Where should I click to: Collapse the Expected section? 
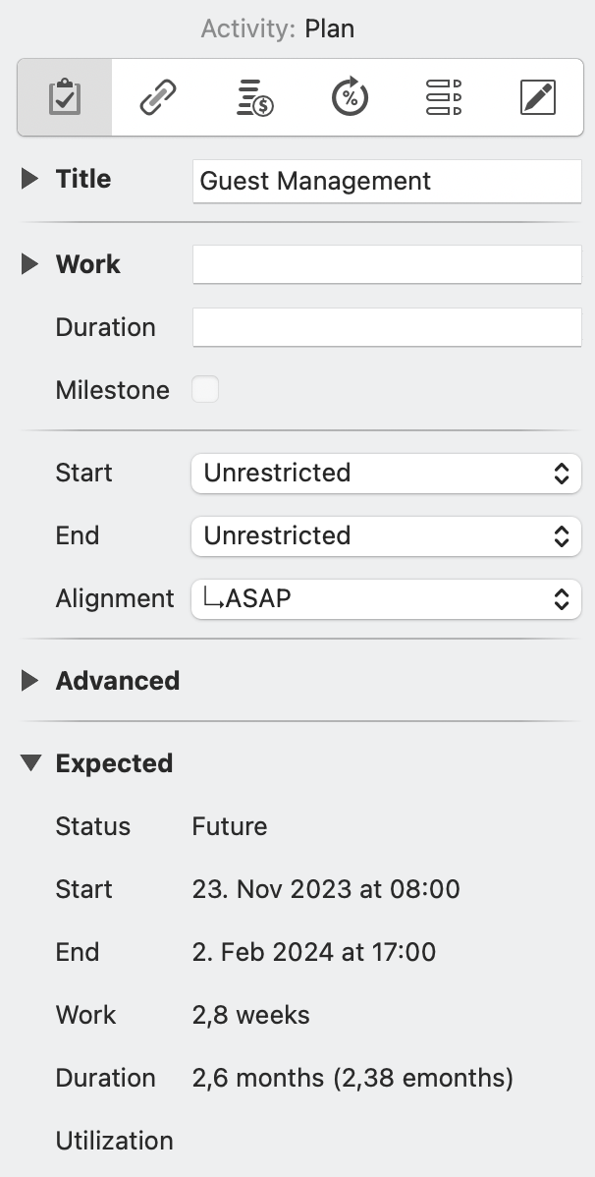tap(28, 762)
